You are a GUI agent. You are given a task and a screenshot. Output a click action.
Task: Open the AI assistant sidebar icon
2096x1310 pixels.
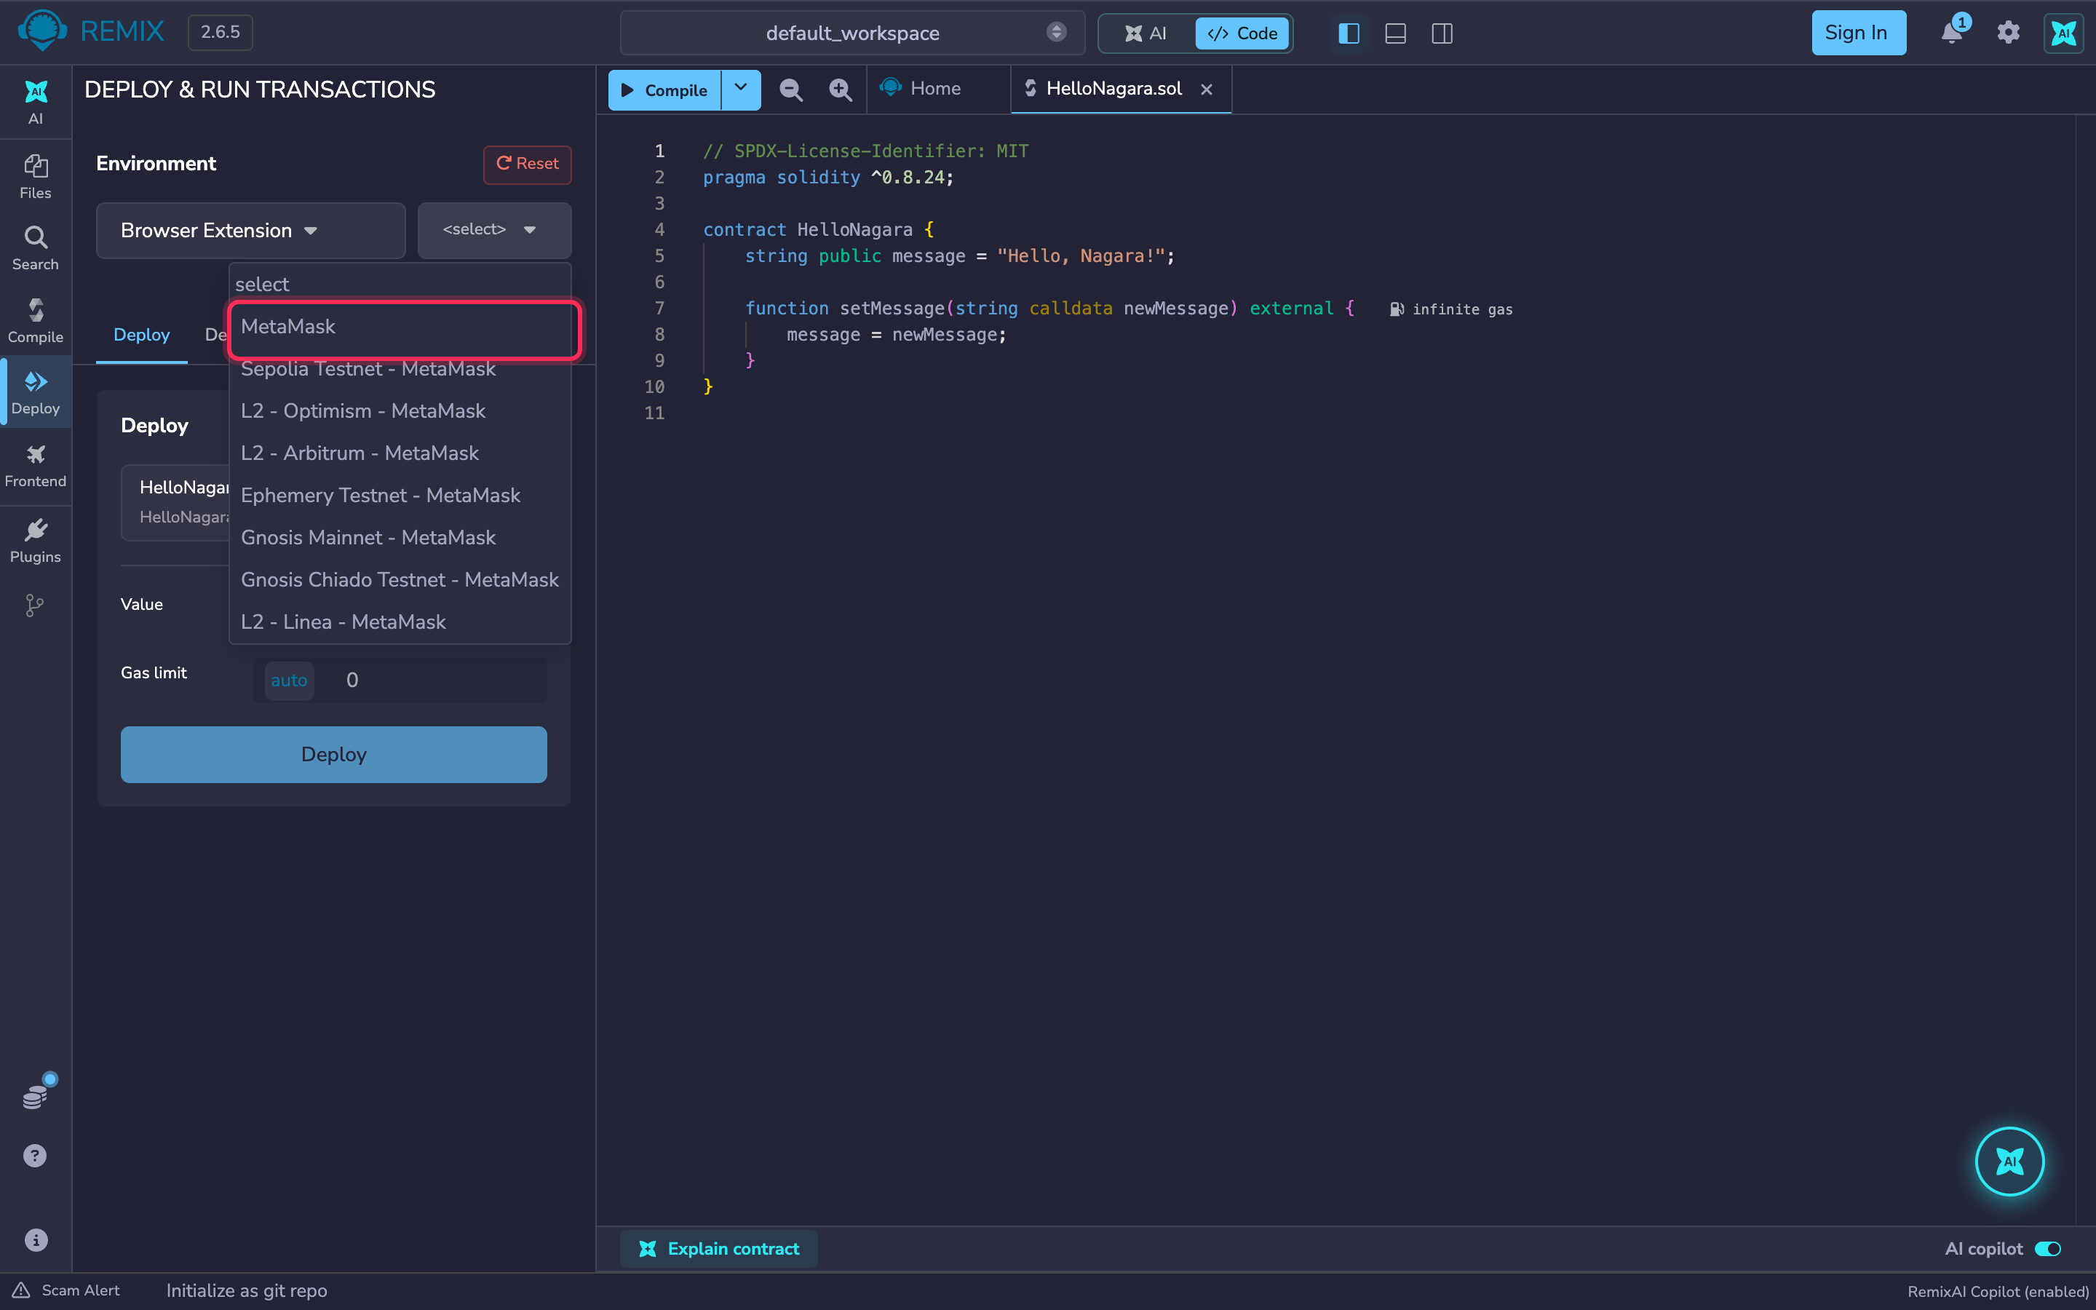pyautogui.click(x=36, y=102)
